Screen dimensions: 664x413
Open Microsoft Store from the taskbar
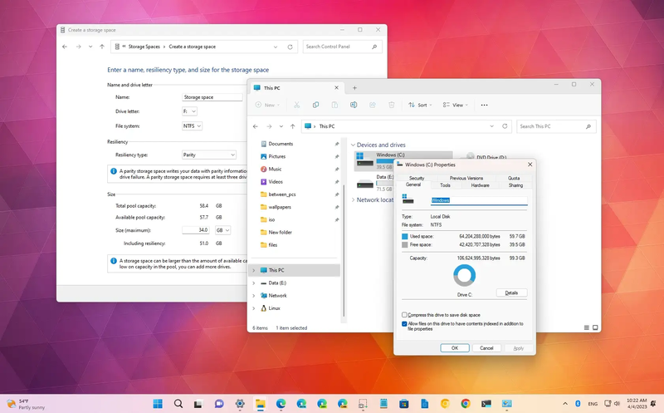pos(404,403)
